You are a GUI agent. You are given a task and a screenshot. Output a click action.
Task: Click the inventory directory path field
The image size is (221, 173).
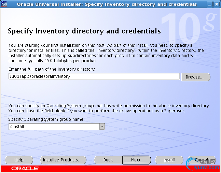94,76
